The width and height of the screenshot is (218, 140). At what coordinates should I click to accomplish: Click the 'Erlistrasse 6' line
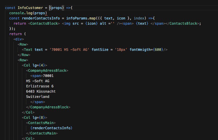tap(40, 86)
